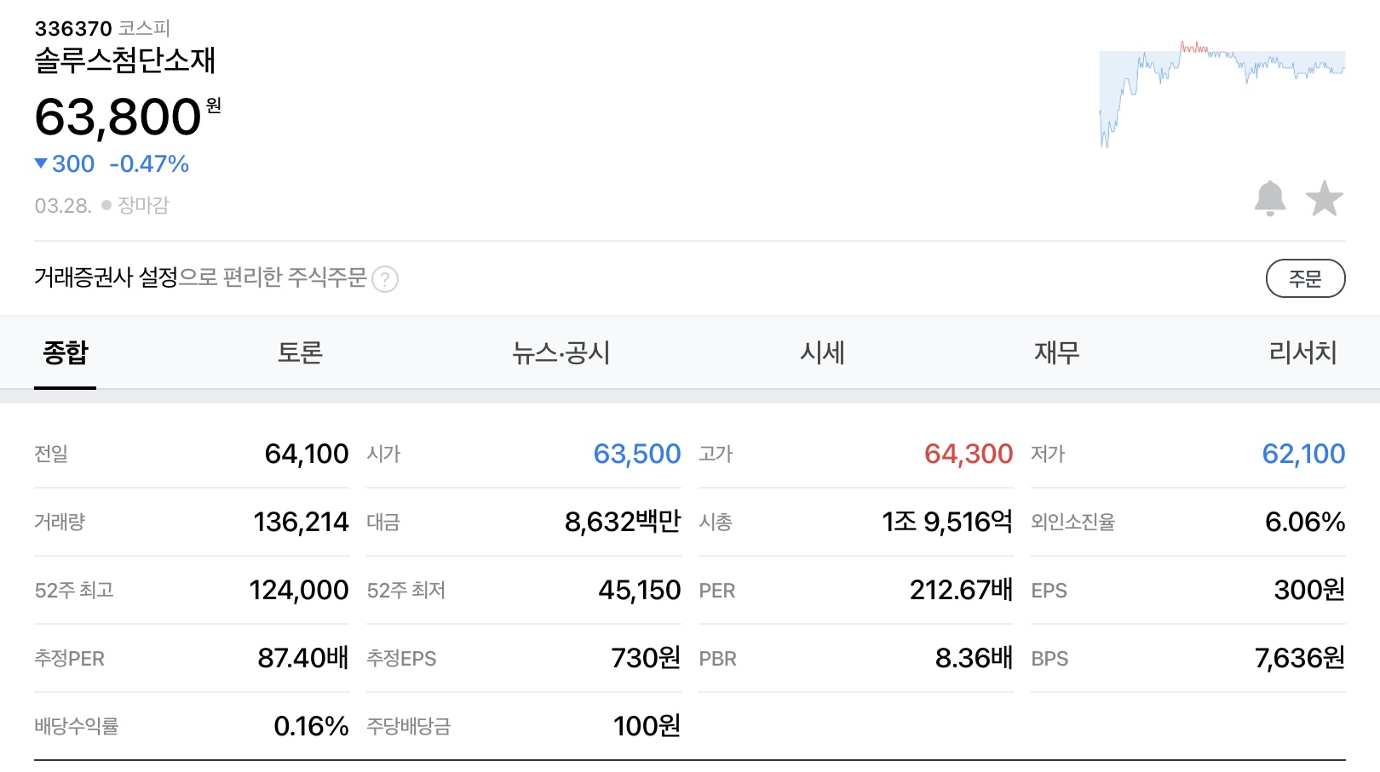The width and height of the screenshot is (1380, 772).
Task: Click PER value 212.67배
Action: coord(961,590)
